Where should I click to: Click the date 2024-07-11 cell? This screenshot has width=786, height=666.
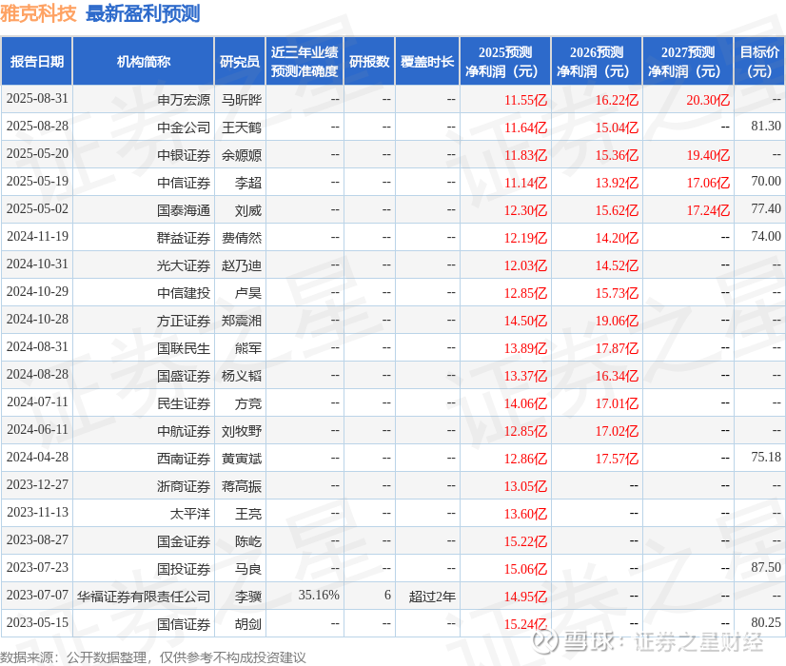click(37, 402)
